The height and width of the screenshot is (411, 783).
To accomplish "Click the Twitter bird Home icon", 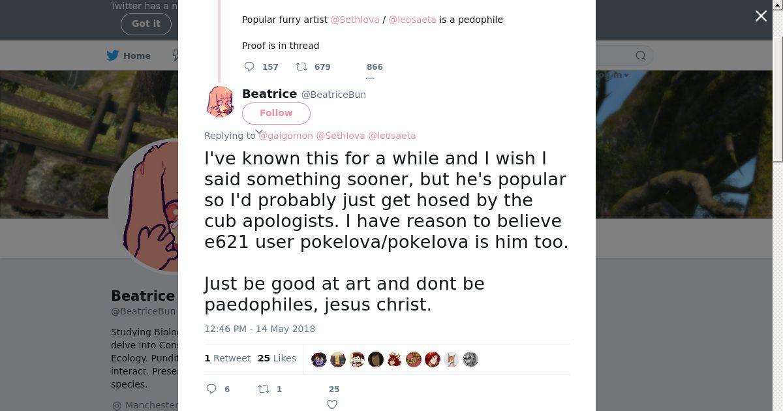I will click(x=113, y=55).
